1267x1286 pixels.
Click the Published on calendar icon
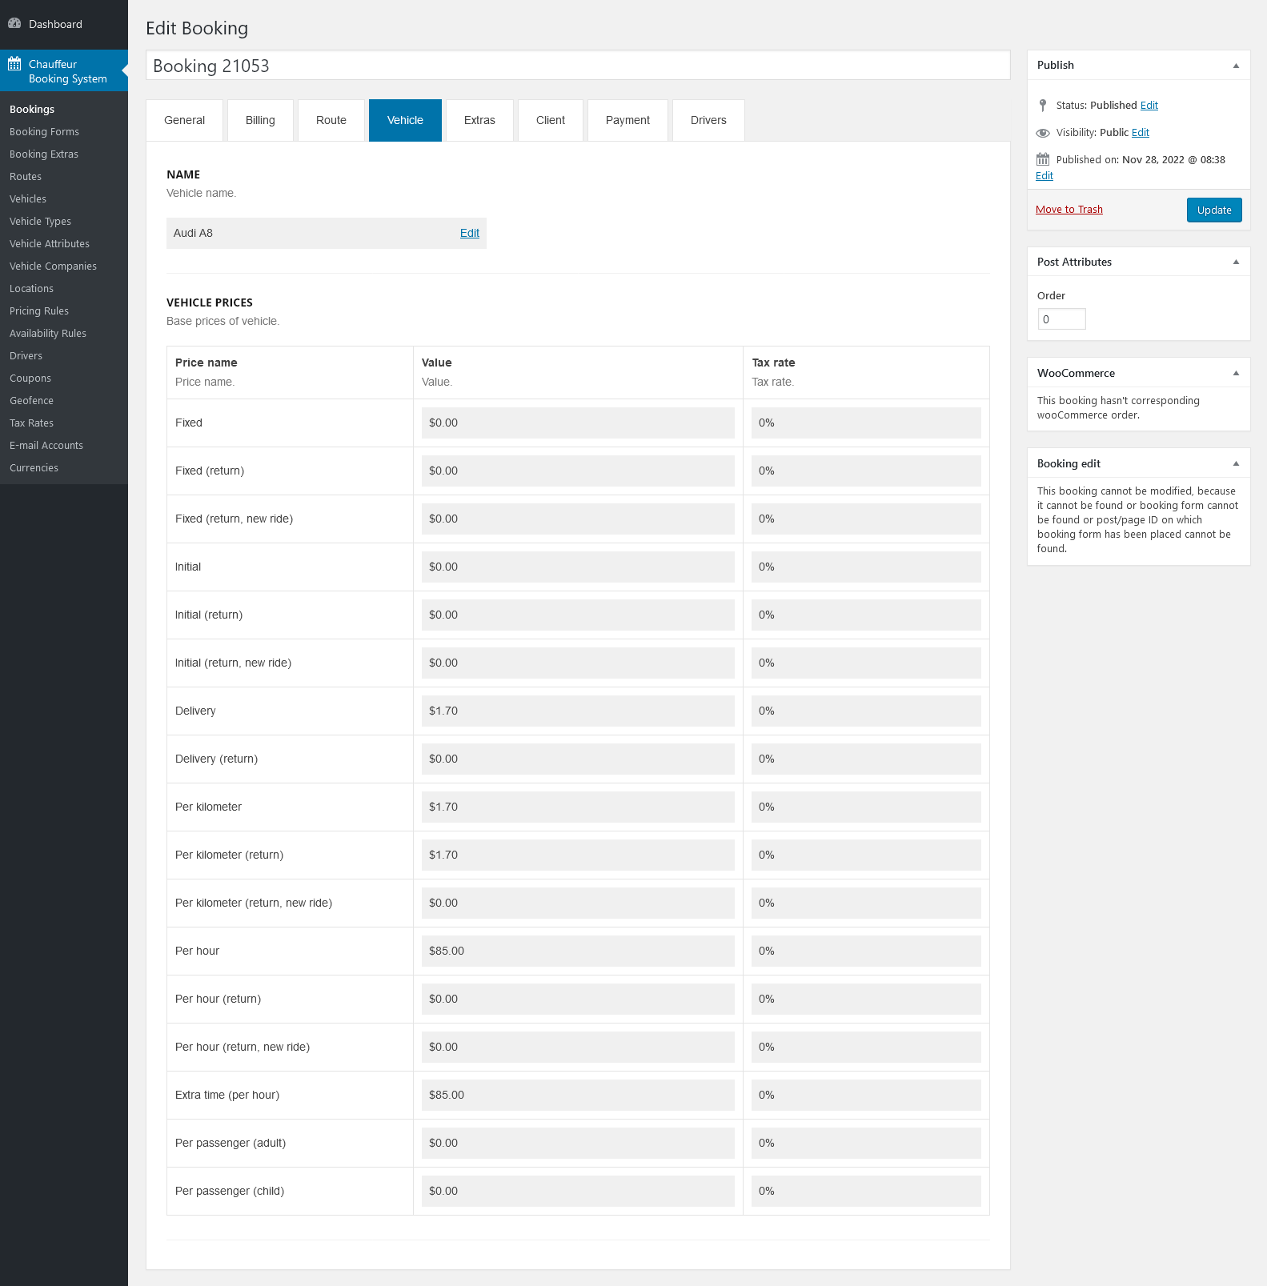[1042, 159]
